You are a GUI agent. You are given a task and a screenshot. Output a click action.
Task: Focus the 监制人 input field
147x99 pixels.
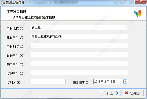pyautogui.click(x=48, y=81)
